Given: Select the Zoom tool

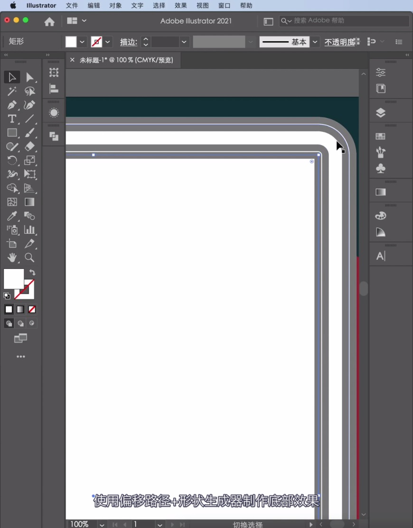Looking at the screenshot, I should [29, 258].
